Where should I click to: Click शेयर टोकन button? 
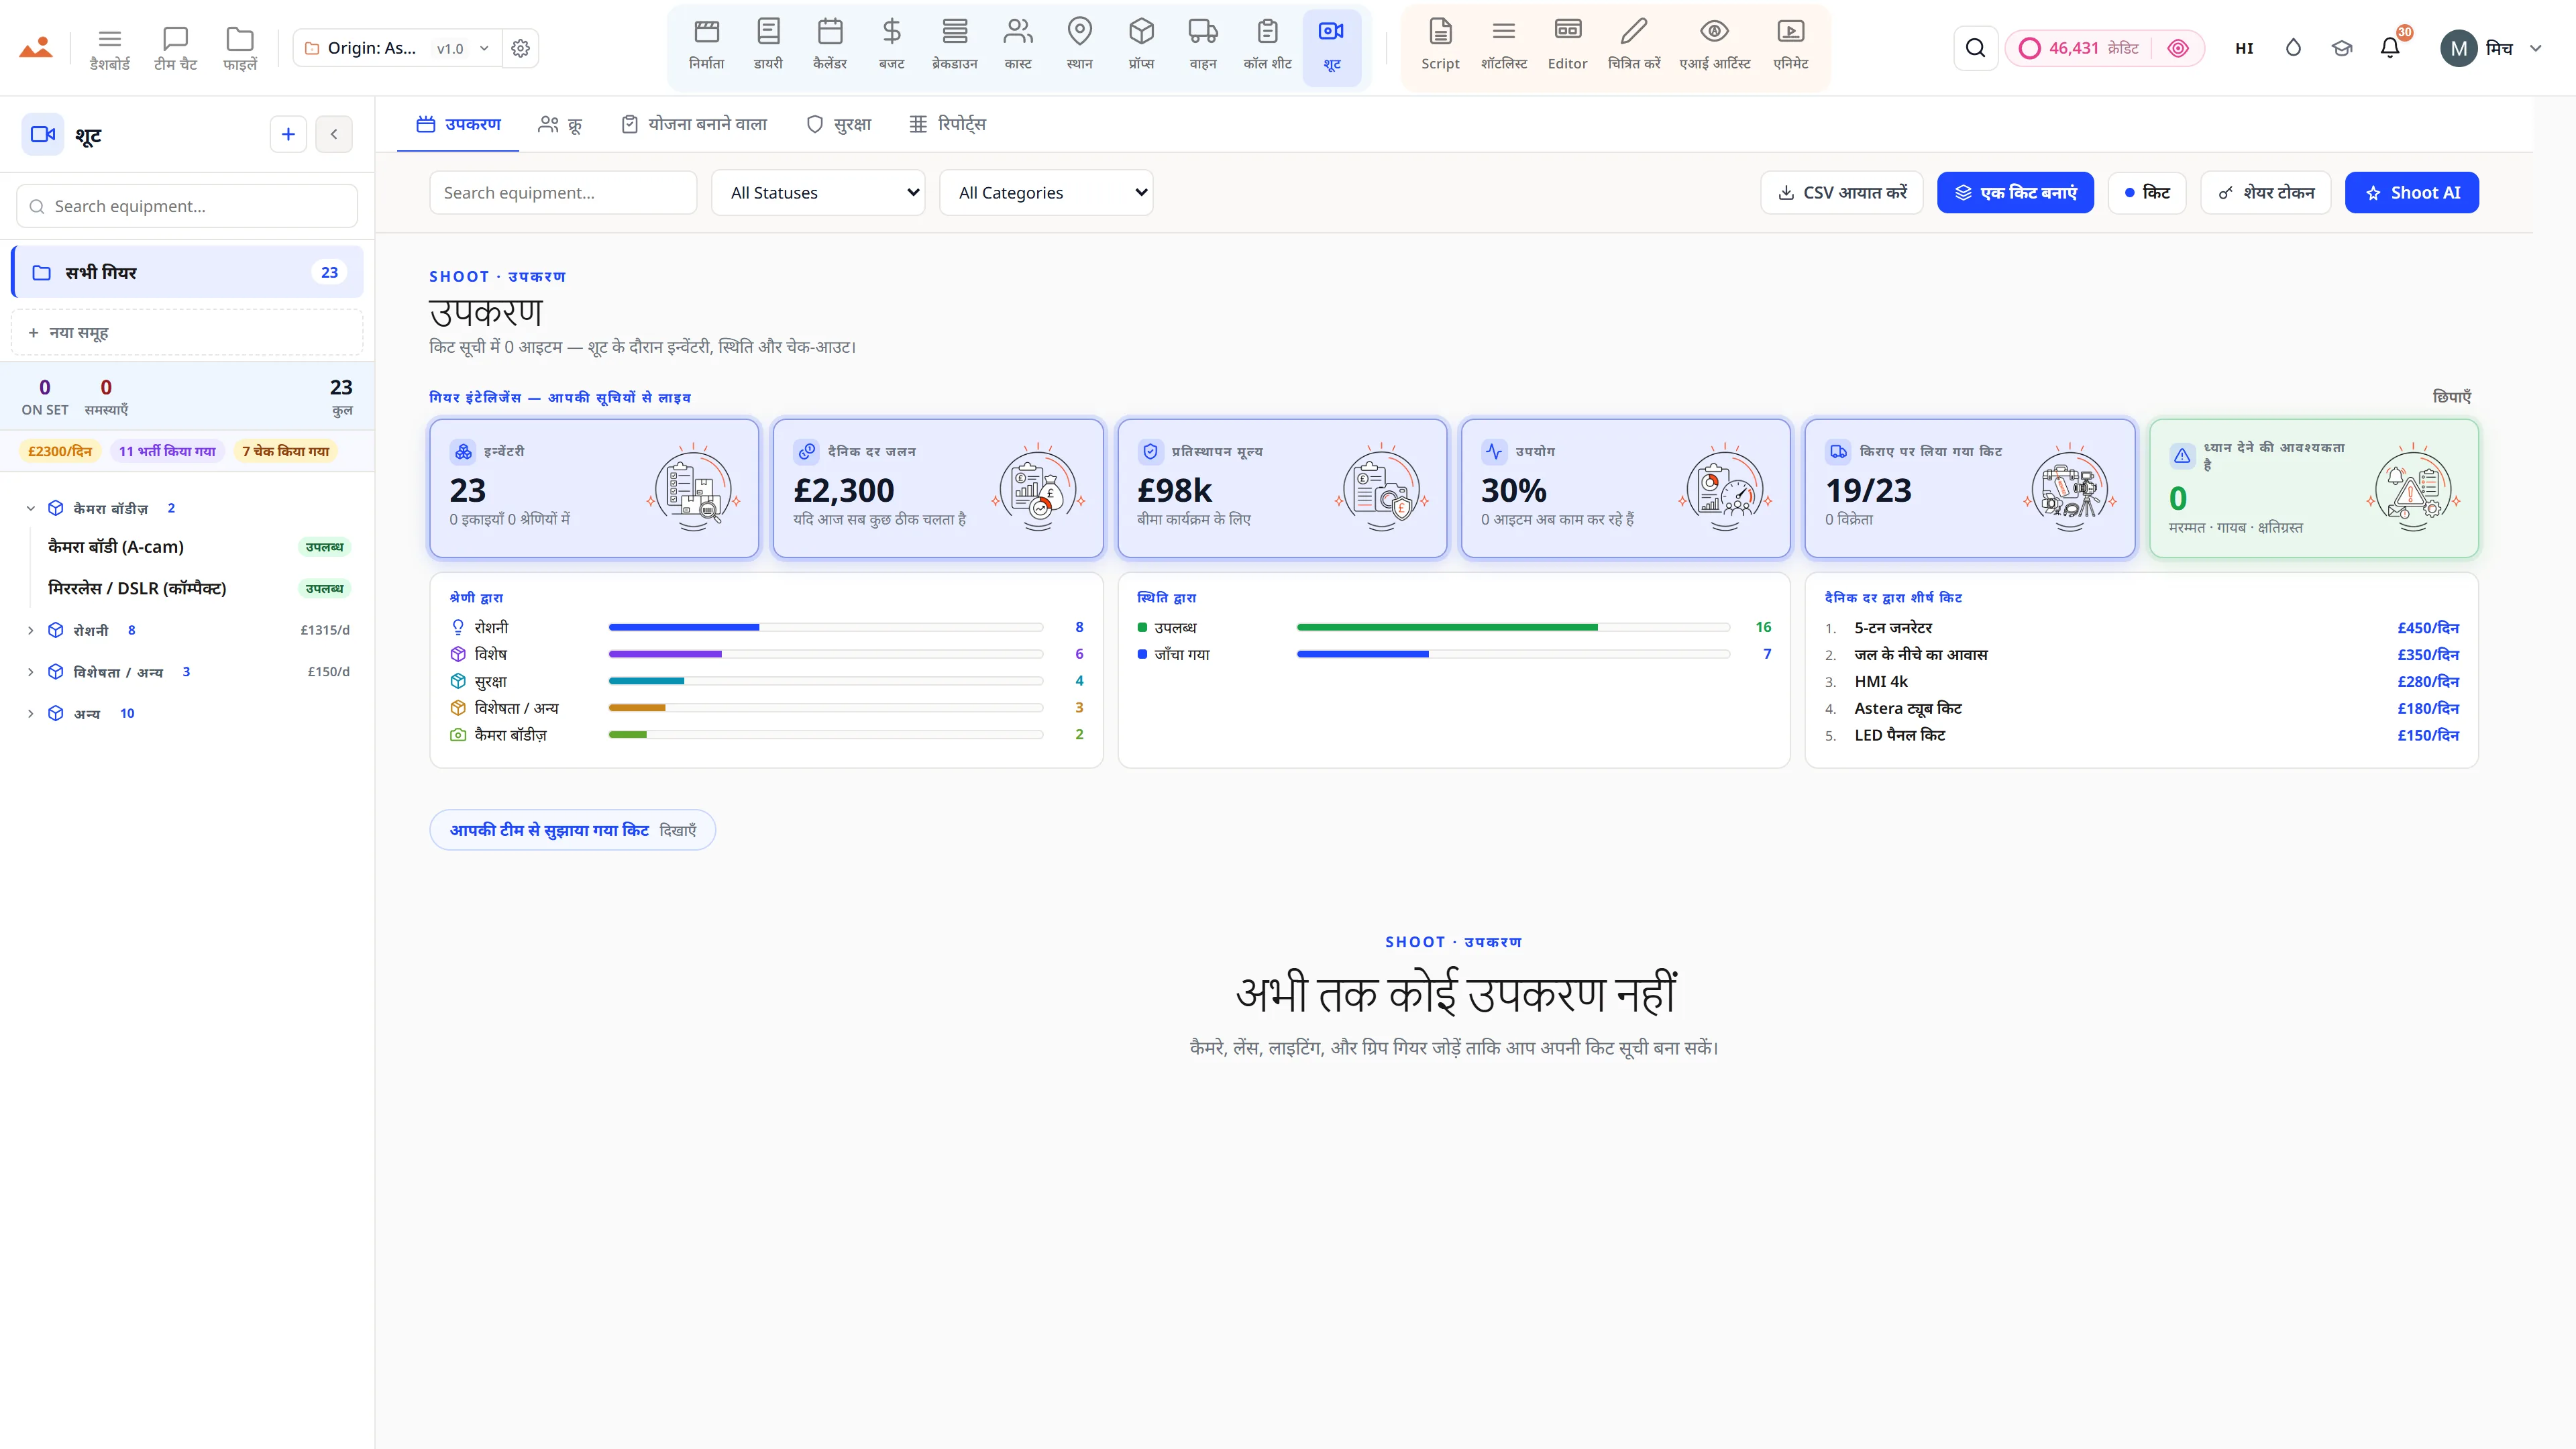2266,193
